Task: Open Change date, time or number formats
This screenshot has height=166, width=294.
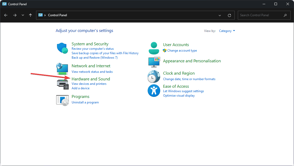Action: point(189,79)
